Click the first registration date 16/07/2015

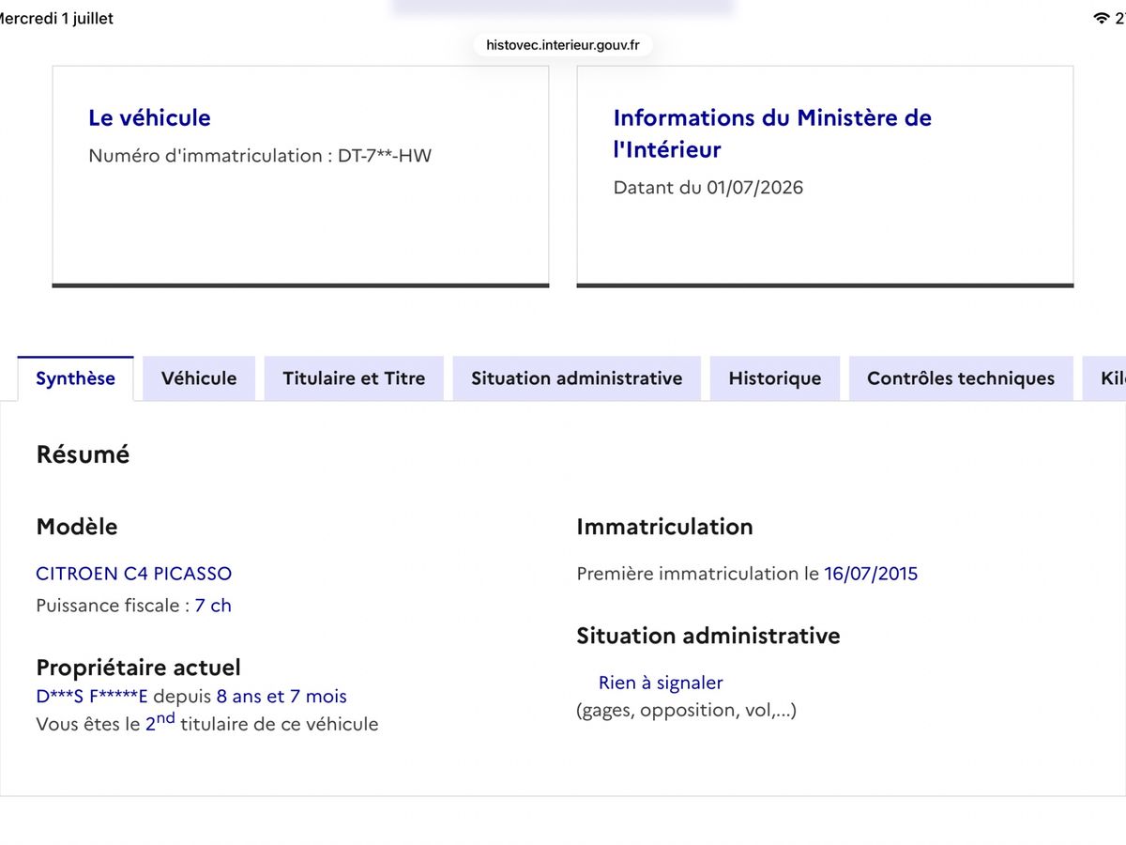871,574
